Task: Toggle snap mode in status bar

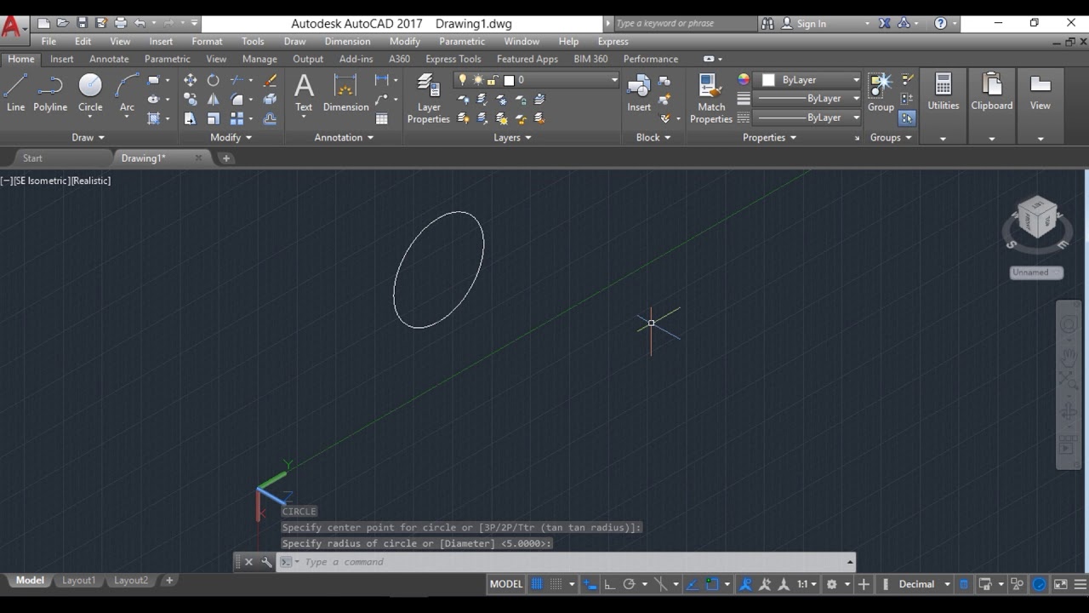Action: pos(556,584)
